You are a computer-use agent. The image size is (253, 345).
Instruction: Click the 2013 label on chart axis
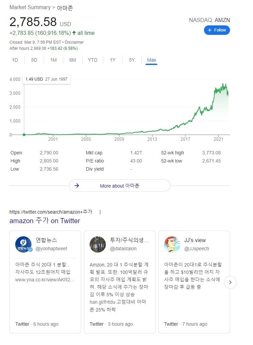tap(152, 139)
